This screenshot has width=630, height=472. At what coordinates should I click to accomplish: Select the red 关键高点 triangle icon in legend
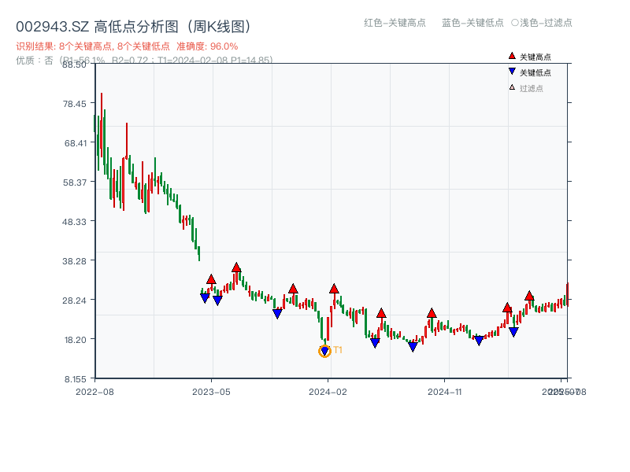(x=511, y=56)
